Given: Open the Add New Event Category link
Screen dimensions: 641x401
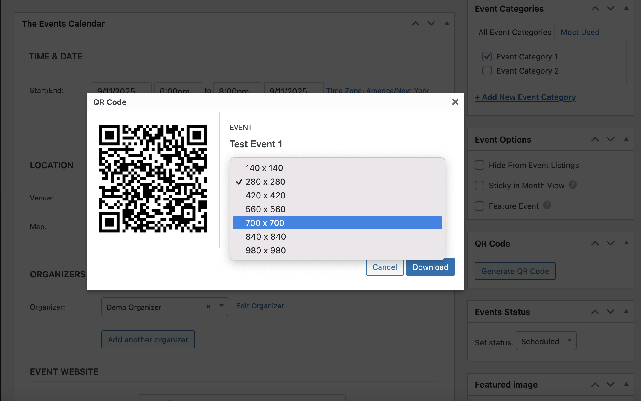Looking at the screenshot, I should [x=525, y=97].
